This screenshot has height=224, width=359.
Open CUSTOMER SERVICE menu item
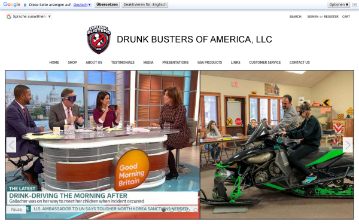[265, 62]
